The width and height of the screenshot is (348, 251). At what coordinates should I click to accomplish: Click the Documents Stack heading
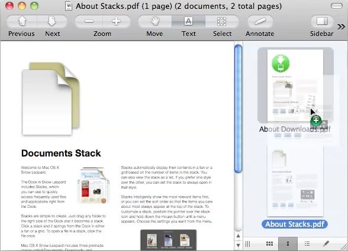(61, 153)
